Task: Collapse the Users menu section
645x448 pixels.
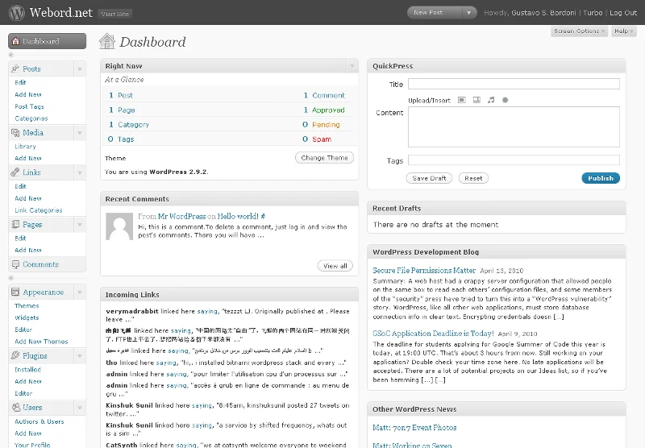Action: point(80,408)
